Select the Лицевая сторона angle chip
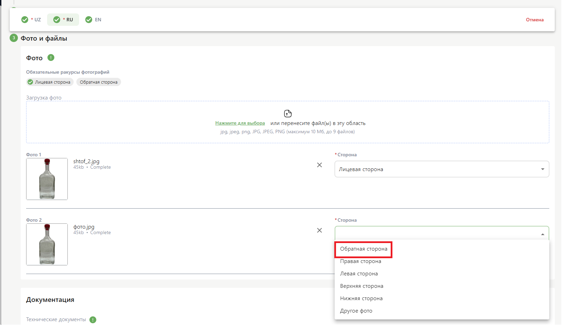 click(x=50, y=82)
